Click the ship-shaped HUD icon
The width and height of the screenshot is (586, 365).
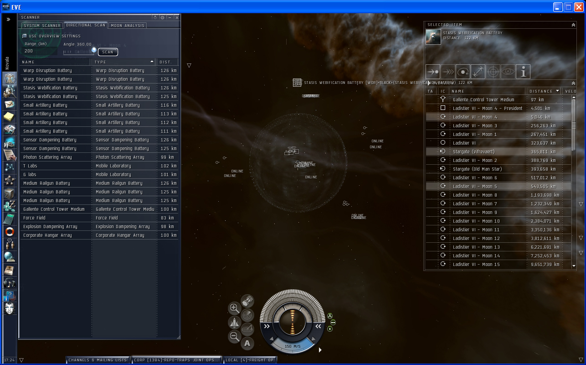[234, 322]
